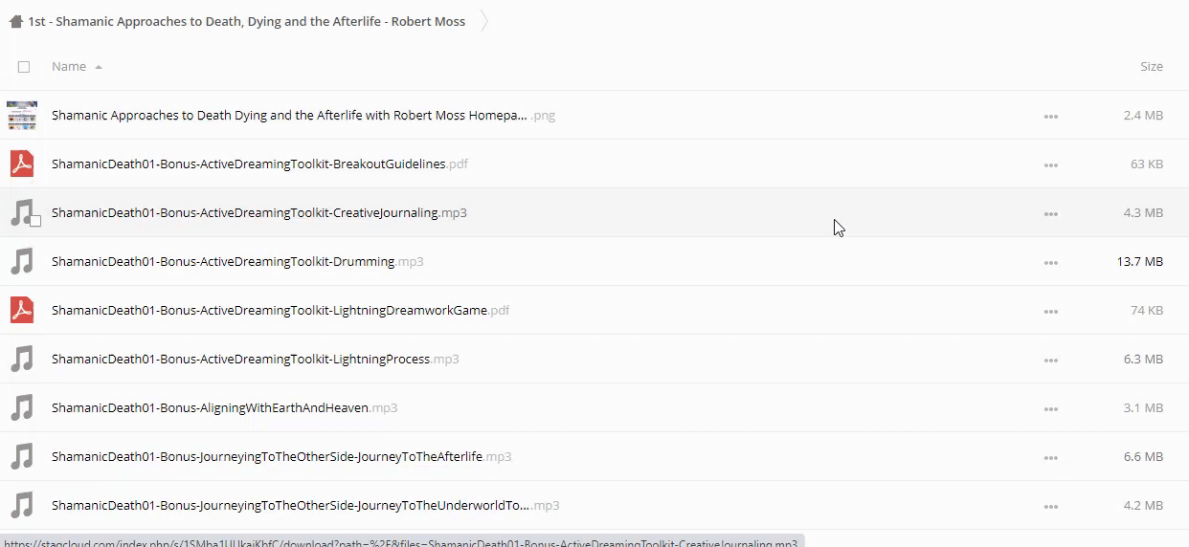
Task: Check the box on CreativeJournaling mp3 row
Action: [x=35, y=221]
